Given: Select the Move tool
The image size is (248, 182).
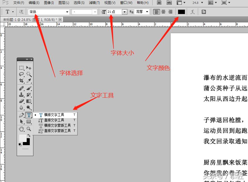Looking at the screenshot, I should (x=29, y=68).
